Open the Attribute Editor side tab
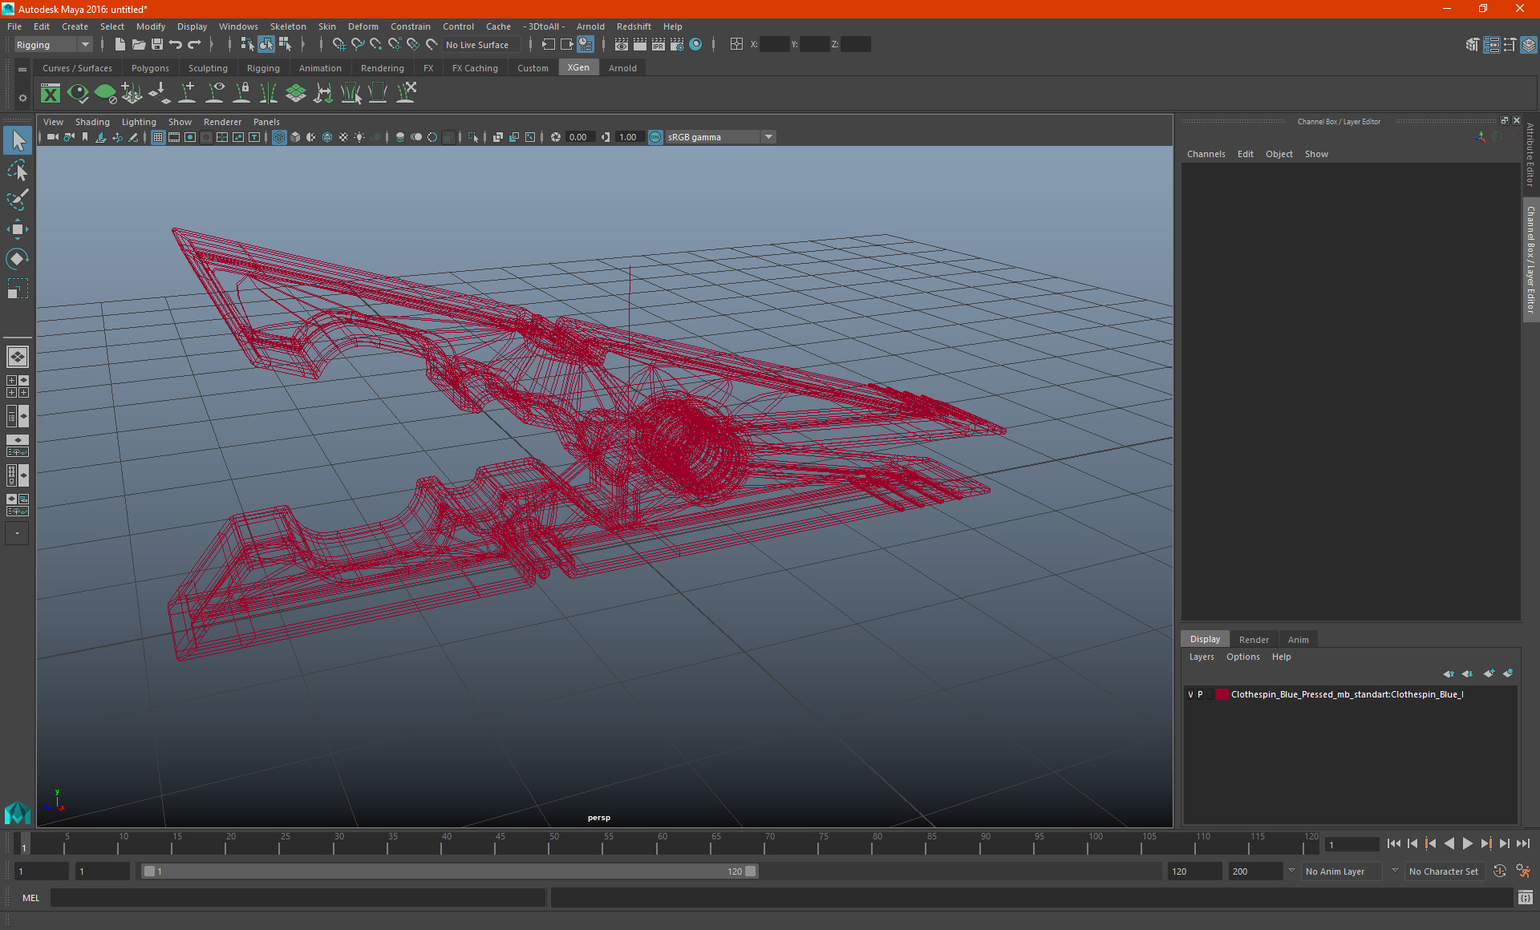1540x930 pixels. coord(1530,155)
